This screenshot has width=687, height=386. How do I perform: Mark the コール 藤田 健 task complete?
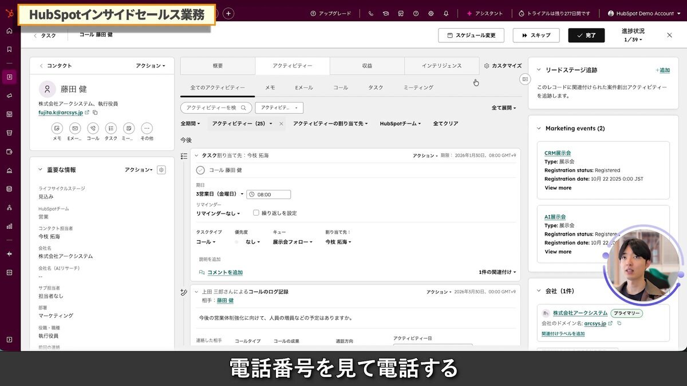pos(201,170)
